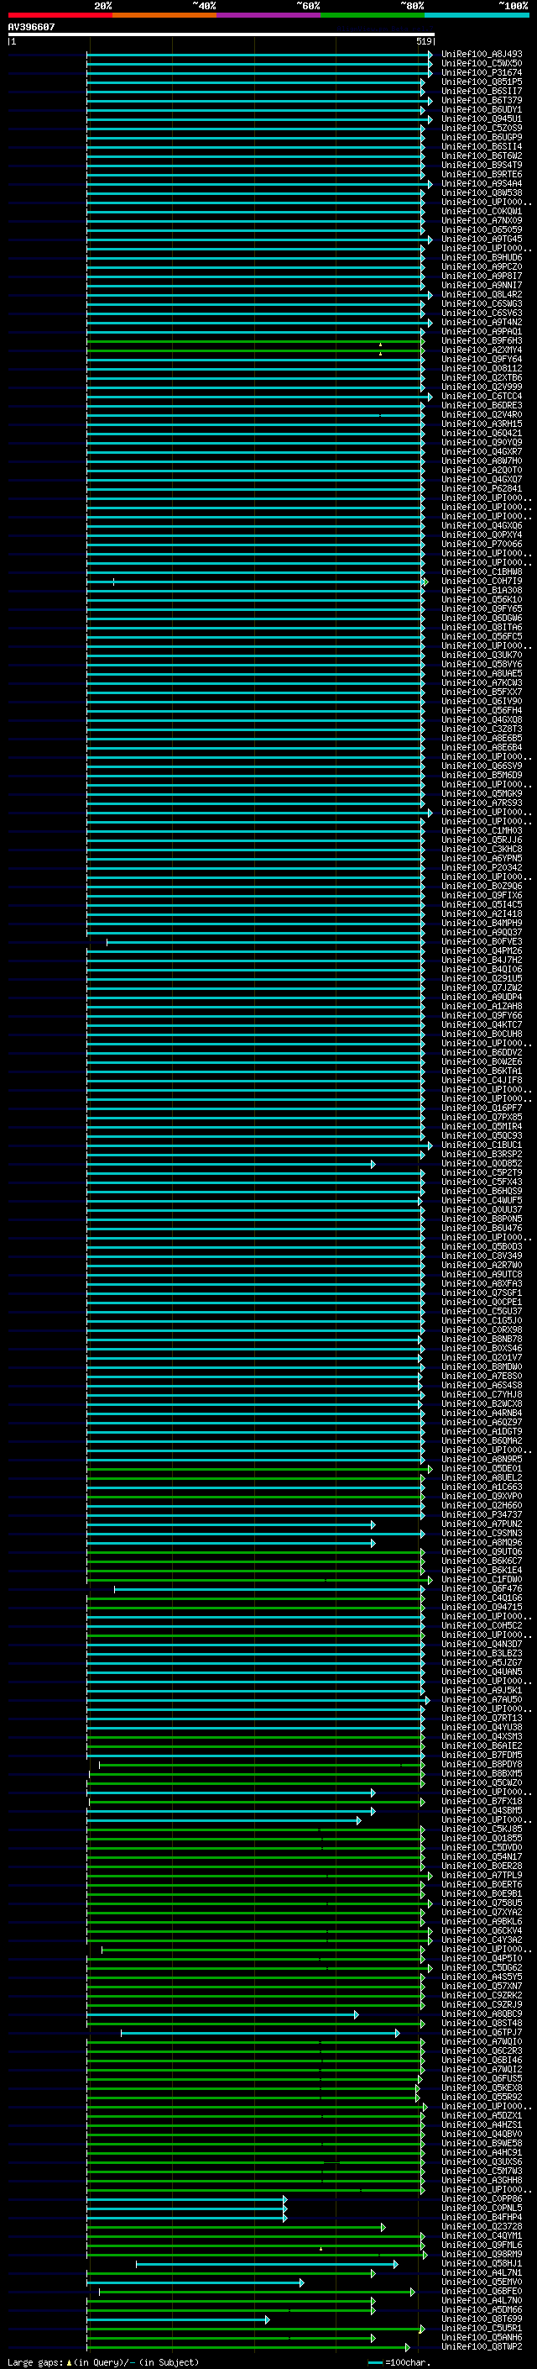Click the arrowhead ending the UniRef100_A7PUN2 alignment
This screenshot has height=2369, width=537.
[373, 1524]
